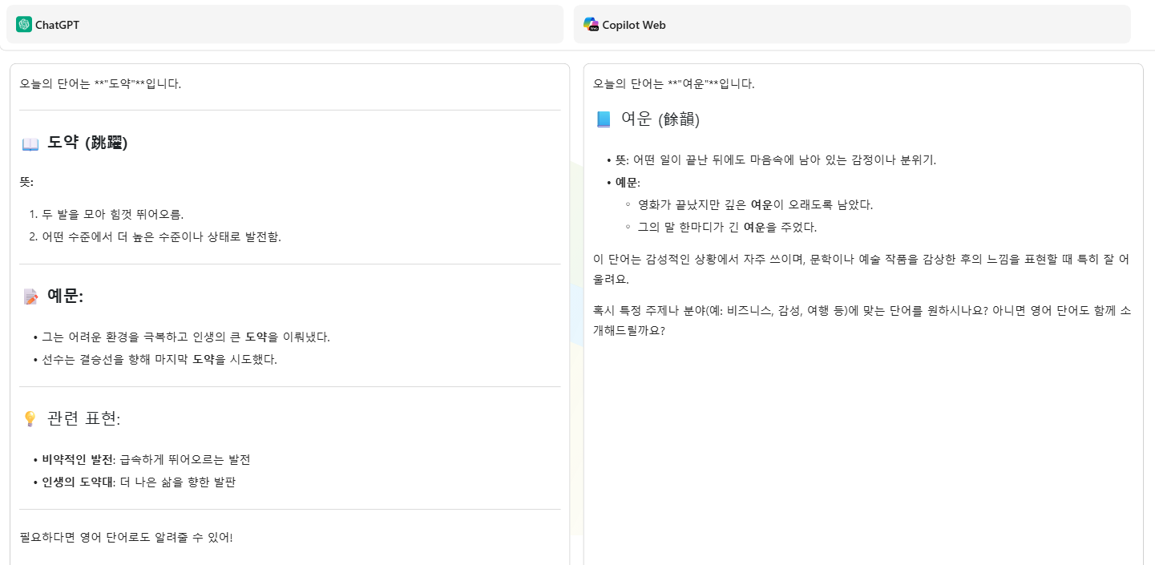Click the Copilot Web logo icon
The image size is (1155, 565).
[x=591, y=24]
